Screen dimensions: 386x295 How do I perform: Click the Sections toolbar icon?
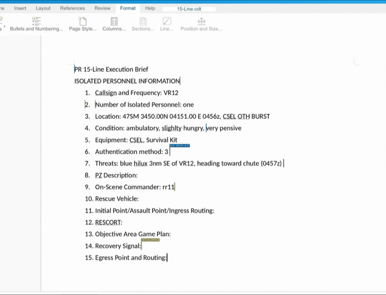tap(143, 24)
